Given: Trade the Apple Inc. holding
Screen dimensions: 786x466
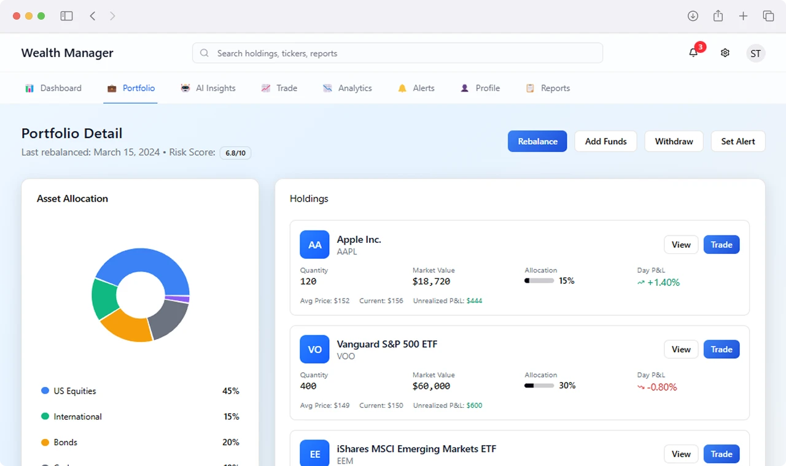Looking at the screenshot, I should pyautogui.click(x=722, y=245).
